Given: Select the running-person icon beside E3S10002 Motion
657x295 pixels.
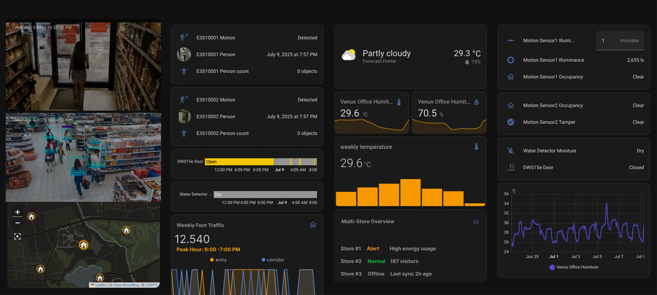Looking at the screenshot, I should 184,99.
